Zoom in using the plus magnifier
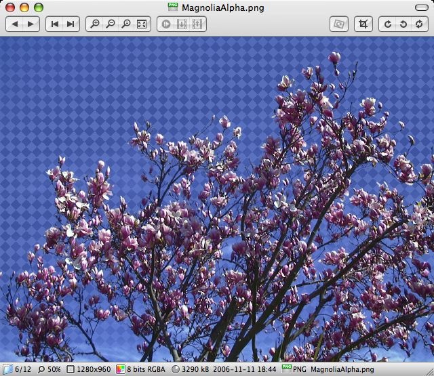The height and width of the screenshot is (376, 434). pyautogui.click(x=95, y=24)
